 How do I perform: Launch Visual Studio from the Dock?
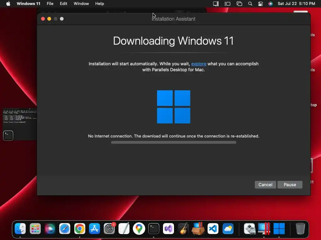pyautogui.click(x=168, y=228)
